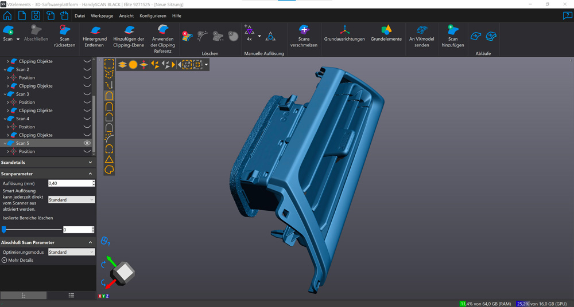
Task: Click Scans verschmelzen icon
Action: (x=304, y=30)
